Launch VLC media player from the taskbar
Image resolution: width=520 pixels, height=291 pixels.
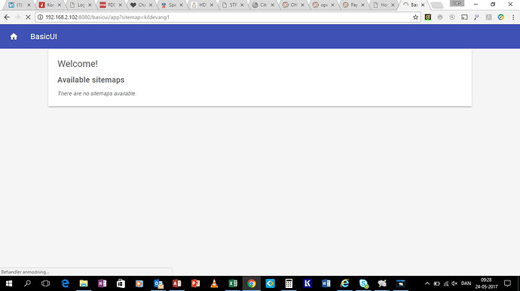[214, 283]
